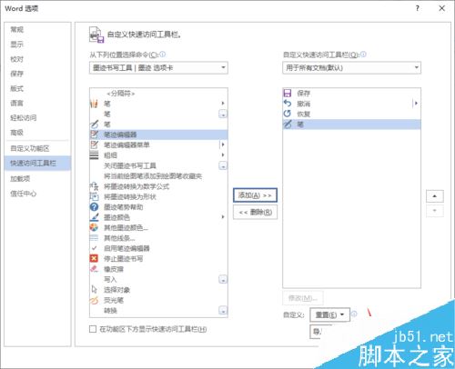Toggle 在功能区下方显示快速访问工具栏 checkbox
Image resolution: width=455 pixels, height=369 pixels.
pos(93,329)
